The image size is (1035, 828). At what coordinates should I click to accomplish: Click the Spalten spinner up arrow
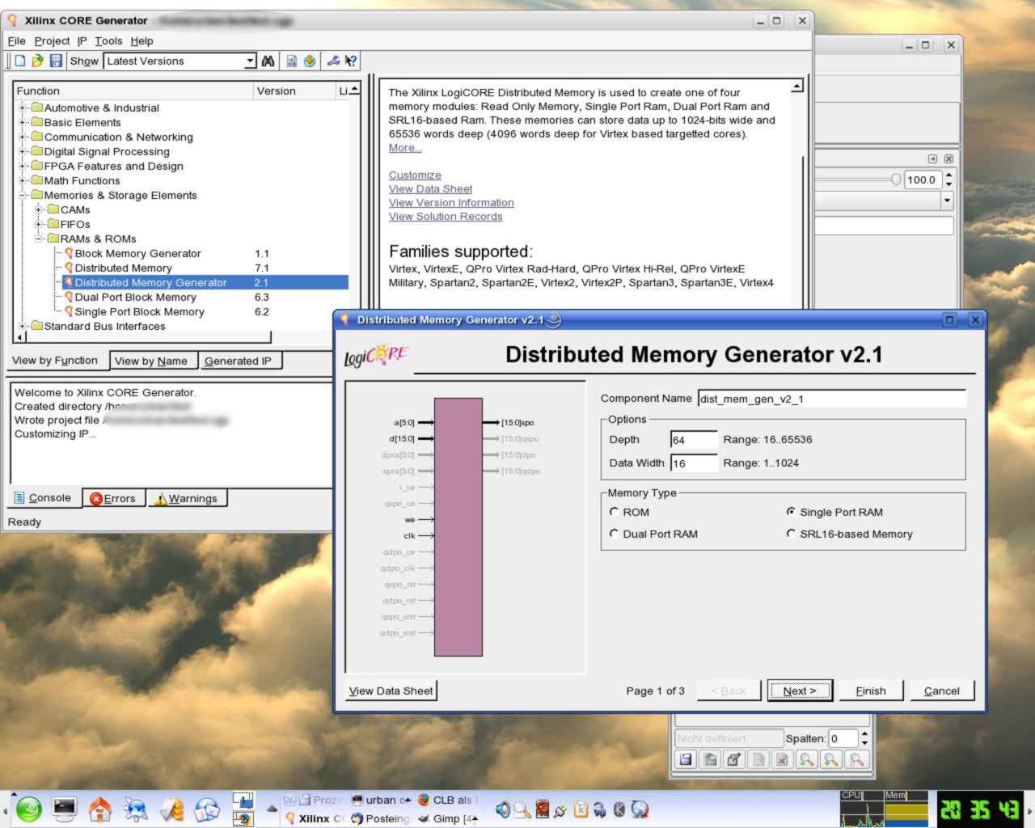coord(864,734)
